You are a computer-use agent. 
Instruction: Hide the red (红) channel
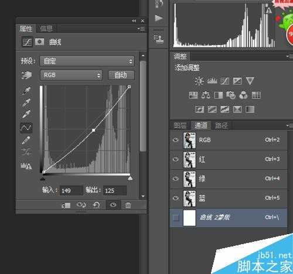(176, 159)
